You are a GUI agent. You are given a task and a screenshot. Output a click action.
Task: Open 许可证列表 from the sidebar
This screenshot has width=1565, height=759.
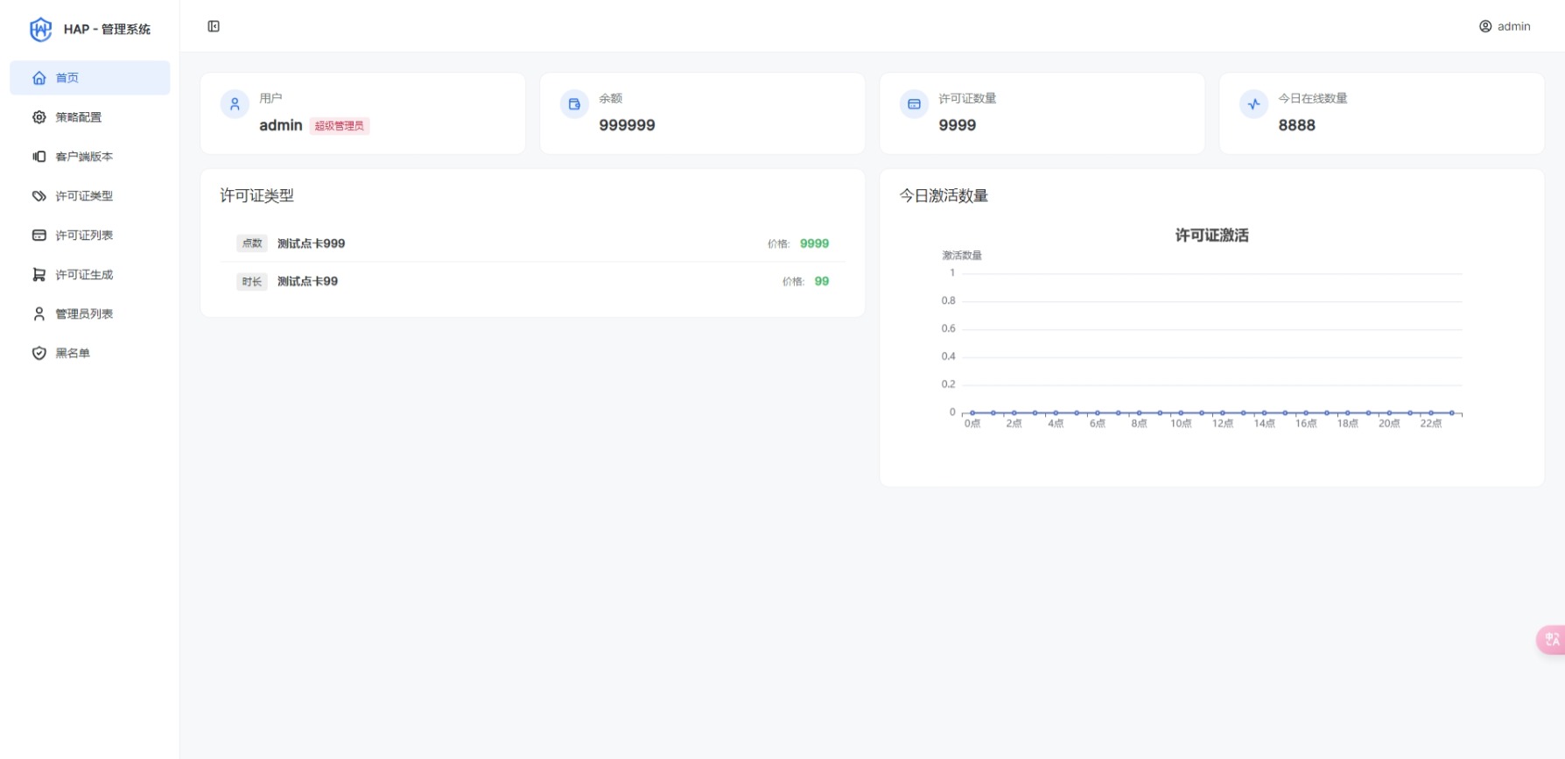90,235
